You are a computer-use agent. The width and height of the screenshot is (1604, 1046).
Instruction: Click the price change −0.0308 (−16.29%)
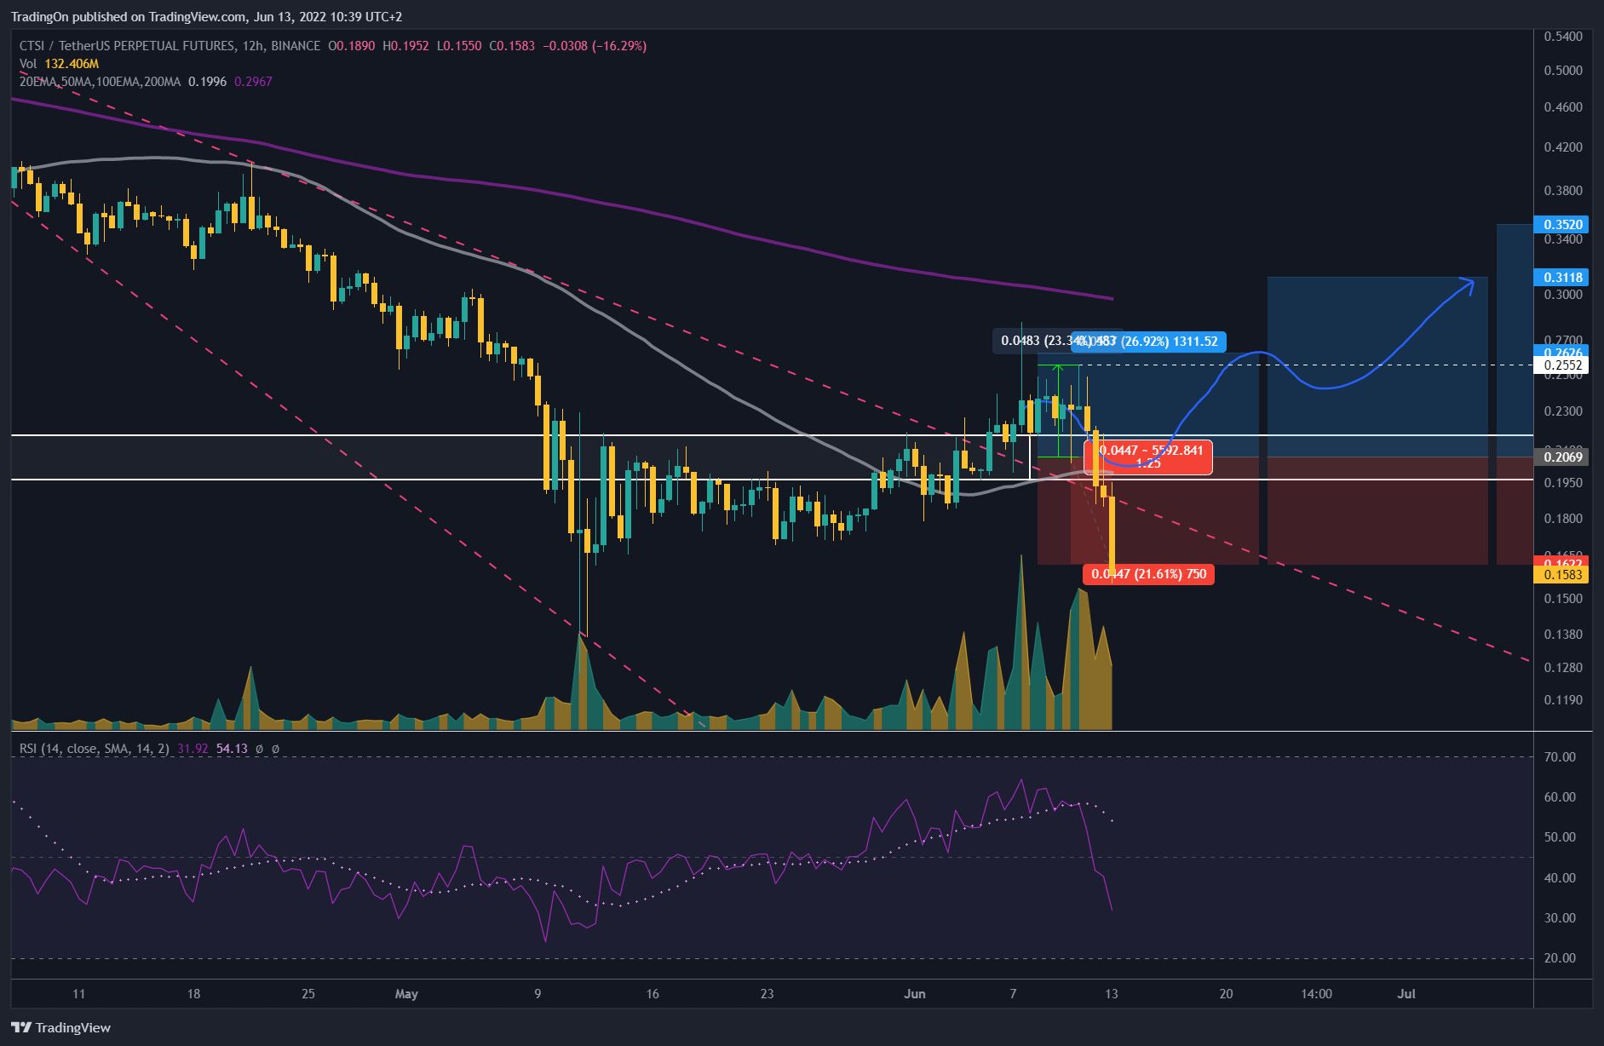coord(595,46)
